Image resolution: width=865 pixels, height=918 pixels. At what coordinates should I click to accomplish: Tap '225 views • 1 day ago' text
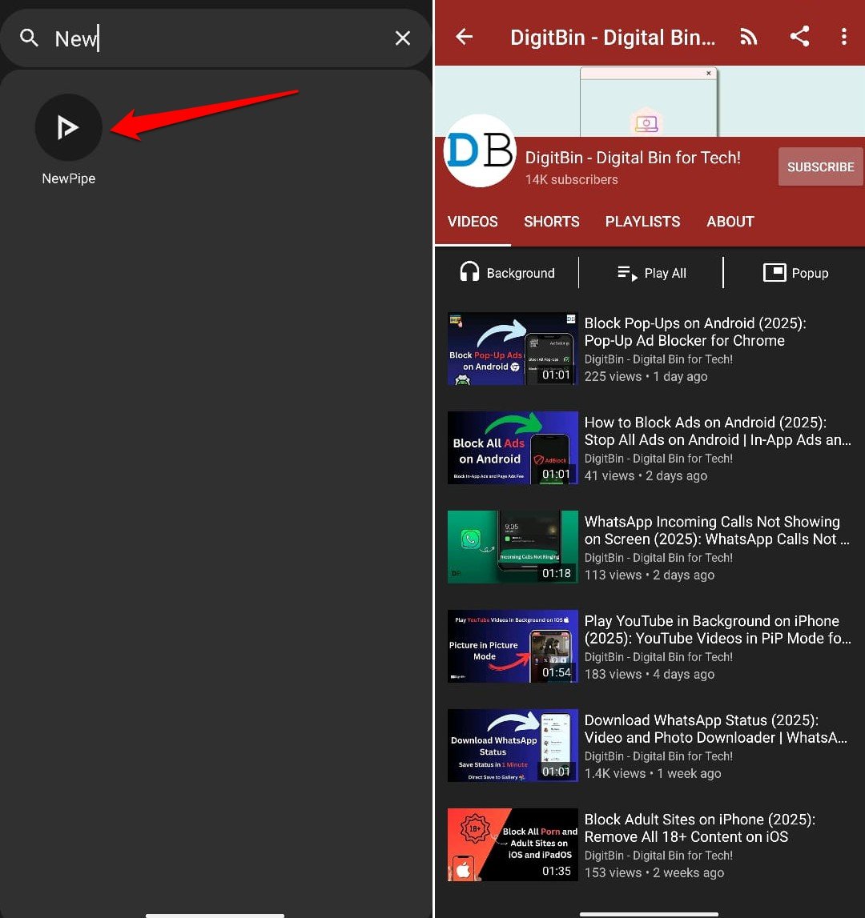click(x=646, y=376)
